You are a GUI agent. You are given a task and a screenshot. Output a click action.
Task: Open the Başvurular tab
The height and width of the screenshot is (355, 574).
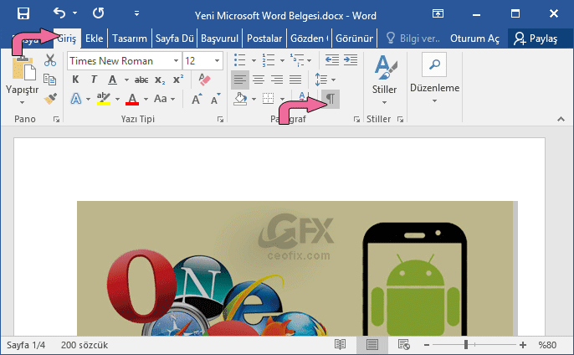point(219,39)
